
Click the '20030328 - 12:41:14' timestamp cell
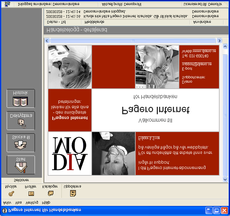(63, 11)
